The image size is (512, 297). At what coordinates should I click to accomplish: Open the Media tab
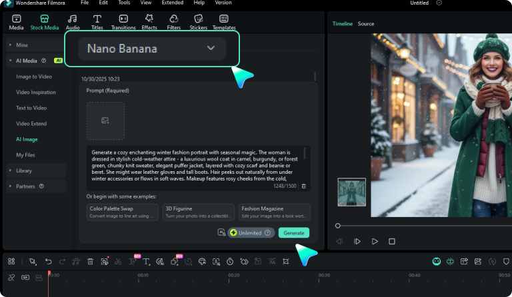pyautogui.click(x=16, y=22)
